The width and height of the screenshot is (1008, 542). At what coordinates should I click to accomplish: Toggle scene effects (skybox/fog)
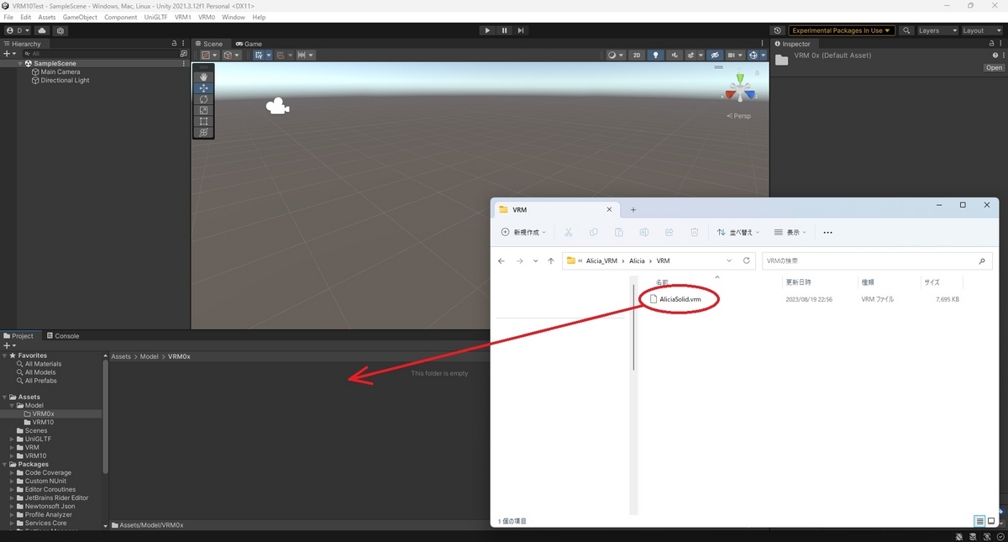[x=692, y=55]
